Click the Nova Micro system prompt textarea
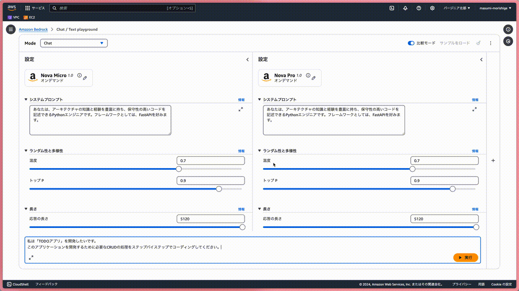The image size is (519, 291). click(100, 120)
